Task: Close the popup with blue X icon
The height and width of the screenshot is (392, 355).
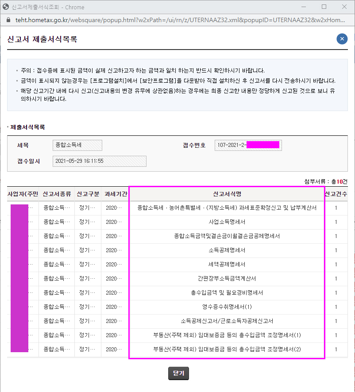Action: click(x=342, y=39)
